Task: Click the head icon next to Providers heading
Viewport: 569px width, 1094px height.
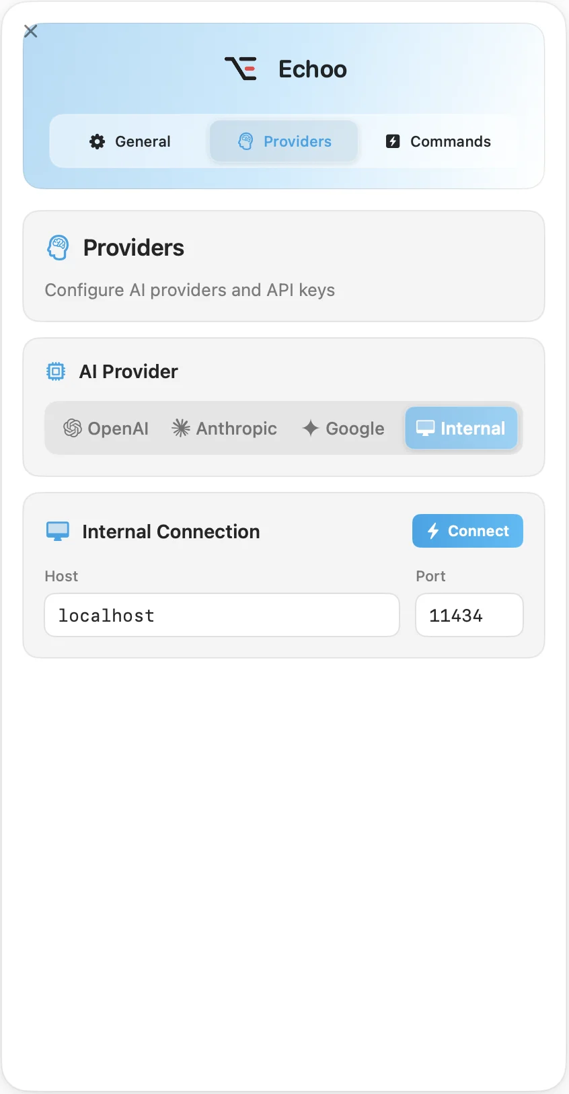Action: pyautogui.click(x=58, y=248)
